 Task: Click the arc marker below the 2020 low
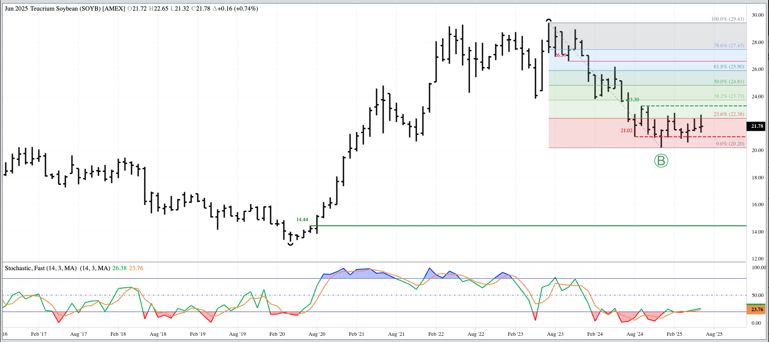tap(290, 244)
